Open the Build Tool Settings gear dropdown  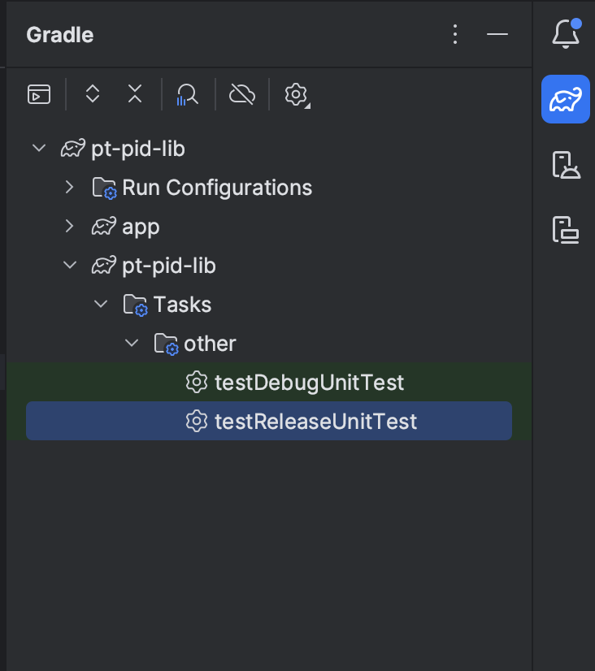click(x=296, y=94)
